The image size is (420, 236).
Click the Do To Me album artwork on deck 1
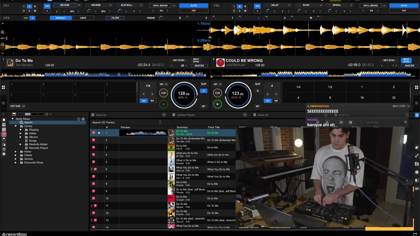10,62
